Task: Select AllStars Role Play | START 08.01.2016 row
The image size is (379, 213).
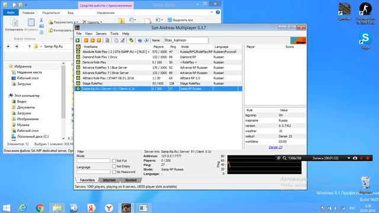Action: click(158, 78)
